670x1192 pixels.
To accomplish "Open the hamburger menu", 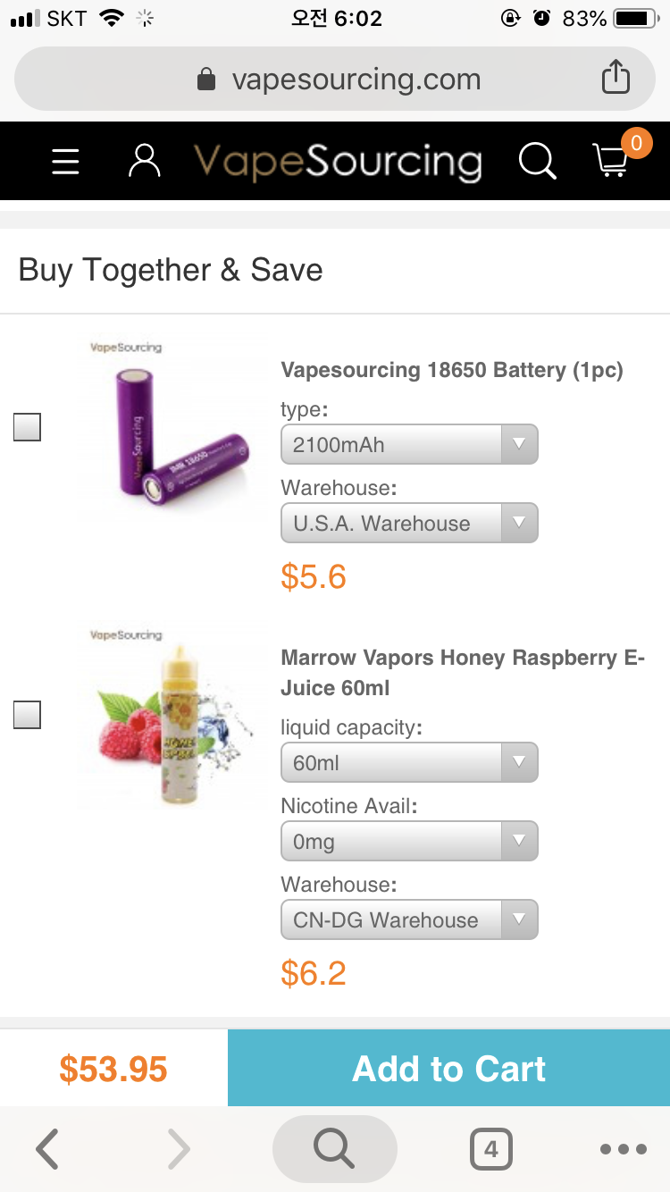I will 65,162.
